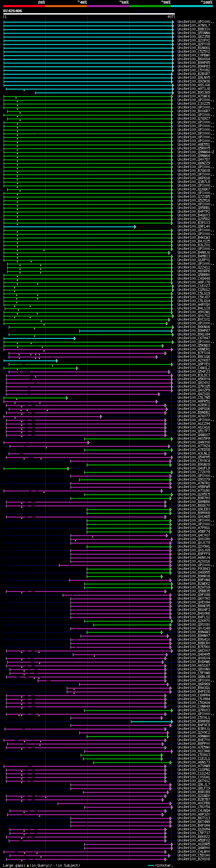
Task: Select the UniRef100_A0CPB6 label
Action: pos(194,803)
